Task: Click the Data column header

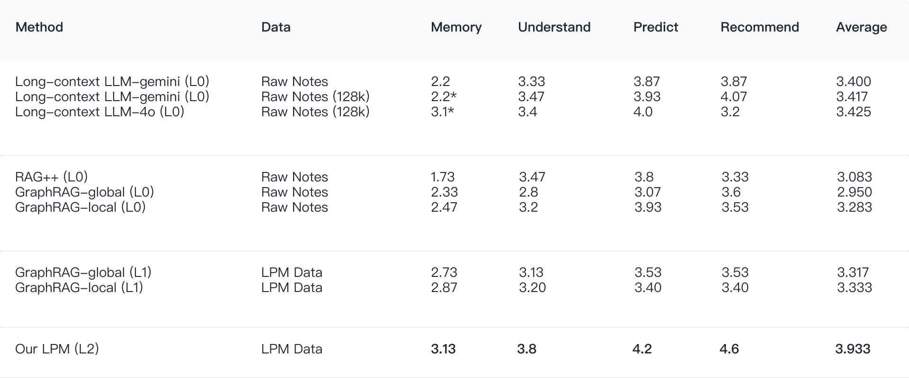Action: [x=276, y=27]
